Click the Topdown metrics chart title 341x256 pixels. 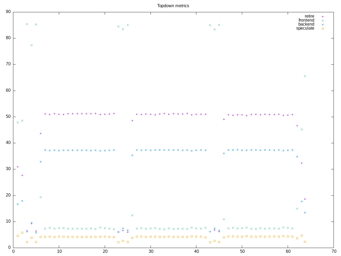click(x=173, y=6)
